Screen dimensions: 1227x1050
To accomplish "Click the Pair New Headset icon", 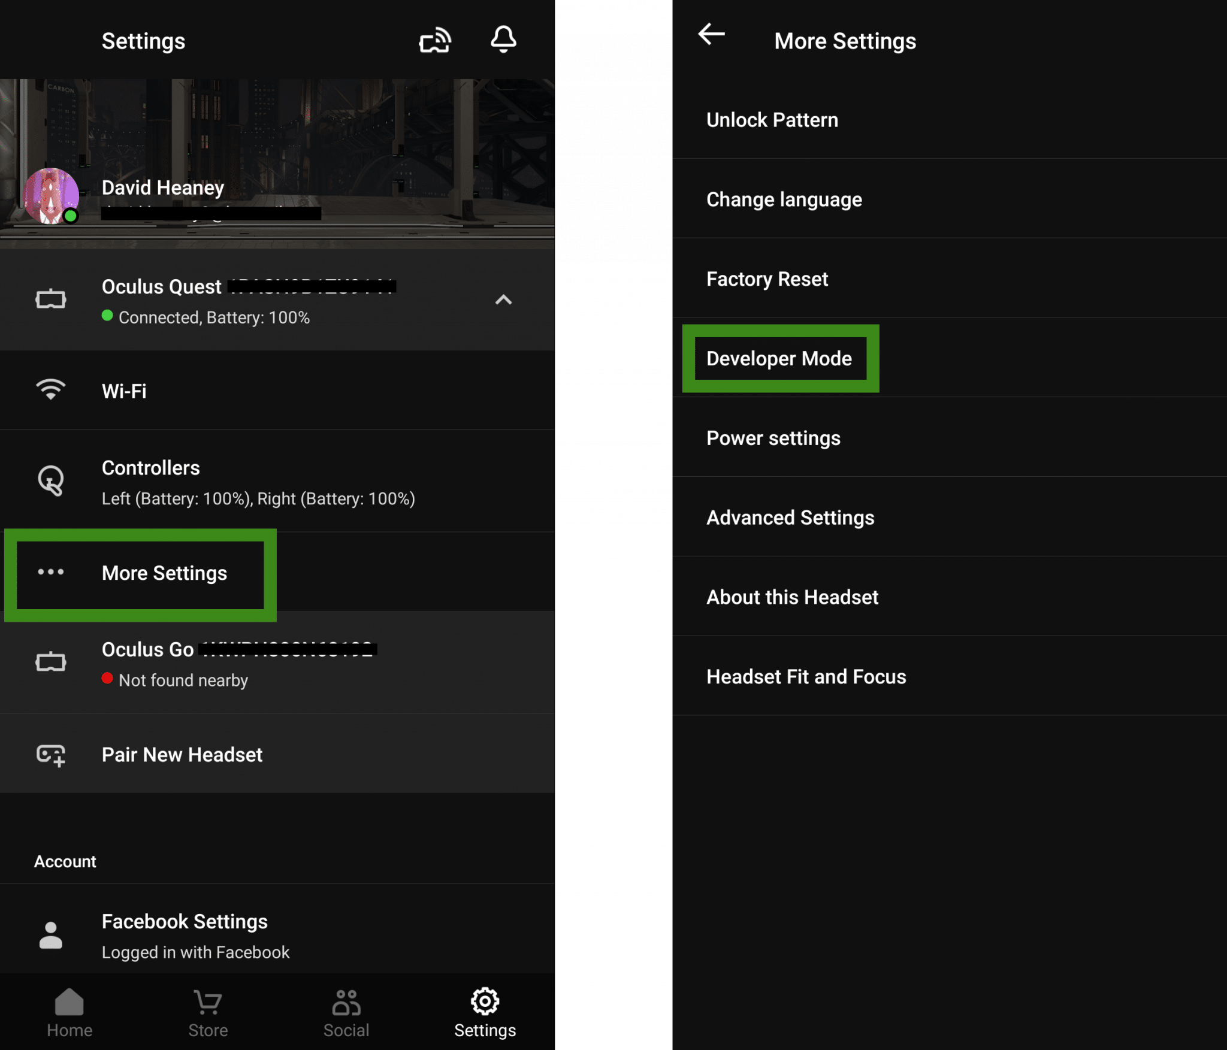I will pyautogui.click(x=51, y=754).
